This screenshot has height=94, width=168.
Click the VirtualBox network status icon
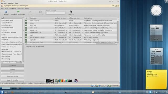99,86
